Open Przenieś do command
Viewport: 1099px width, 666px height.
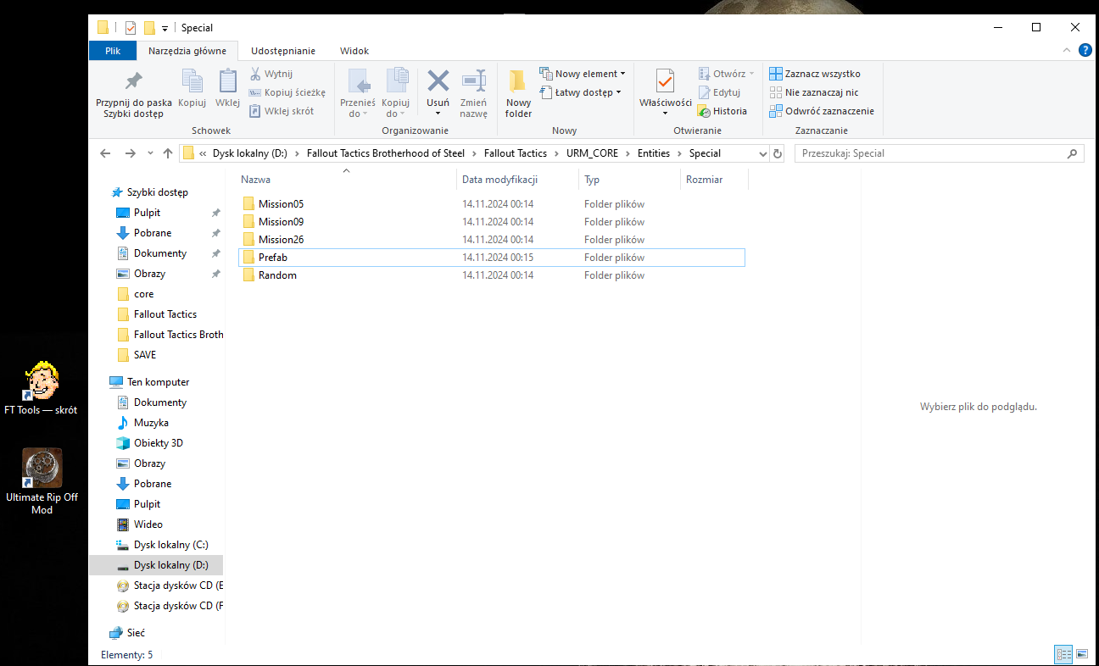pos(358,94)
